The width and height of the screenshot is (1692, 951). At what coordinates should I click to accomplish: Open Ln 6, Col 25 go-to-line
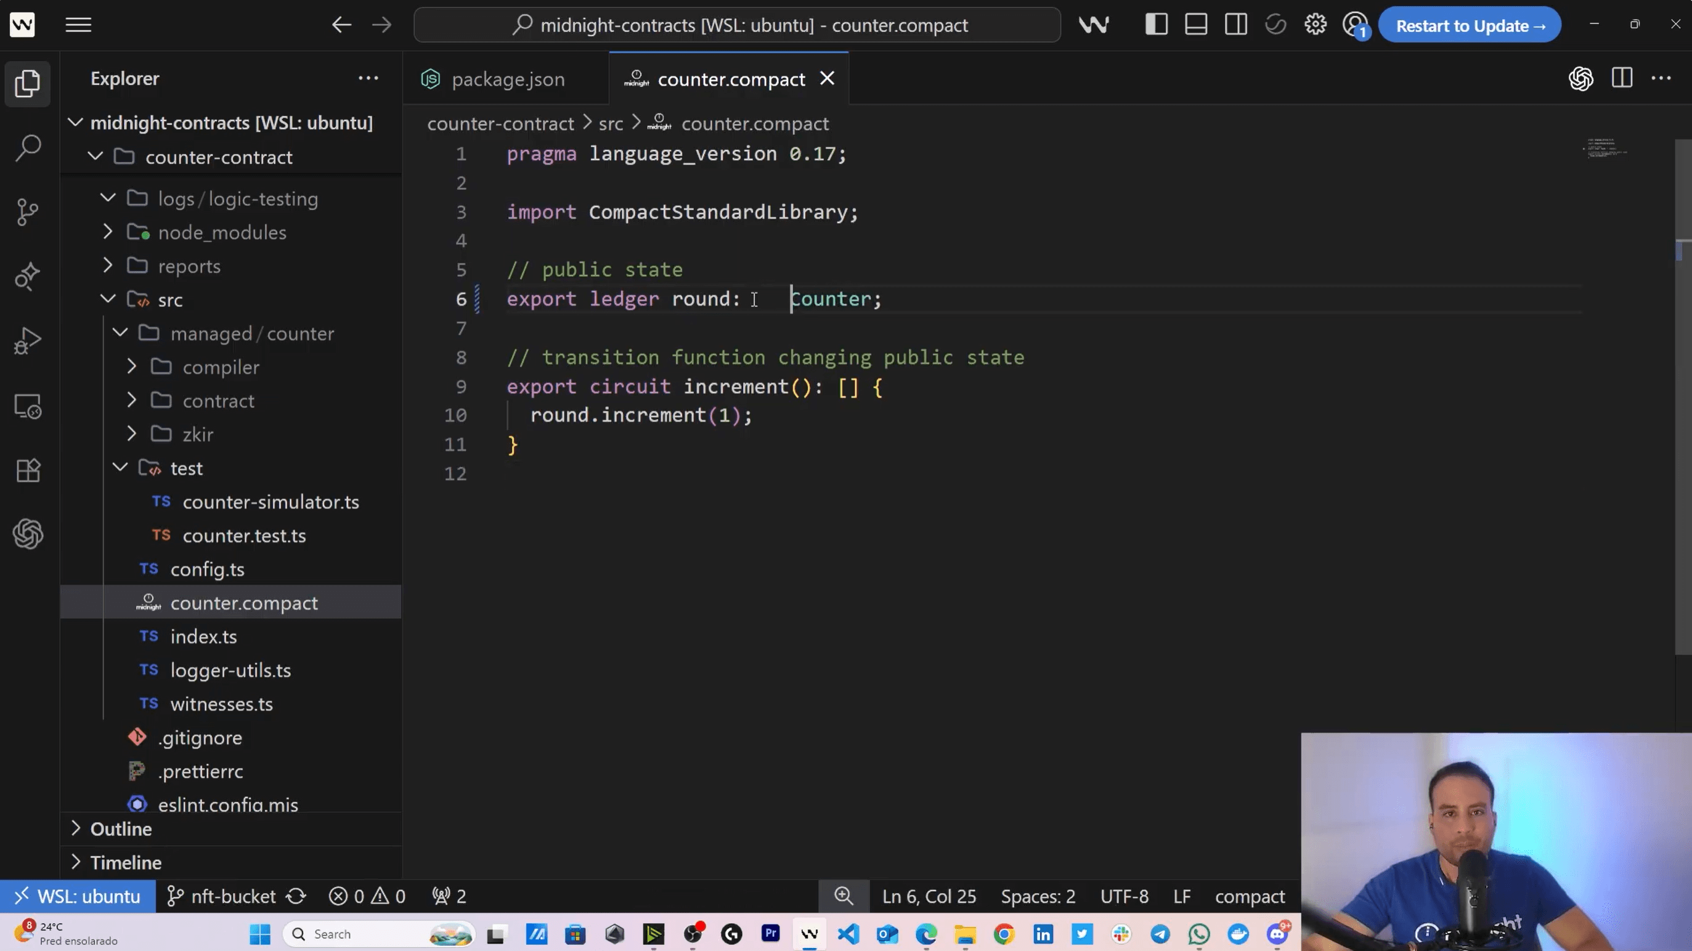tap(929, 896)
